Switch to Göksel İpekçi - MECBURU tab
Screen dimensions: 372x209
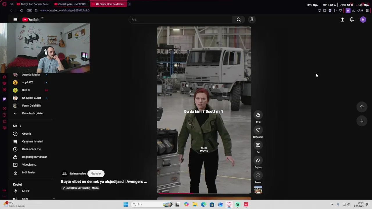point(71,4)
